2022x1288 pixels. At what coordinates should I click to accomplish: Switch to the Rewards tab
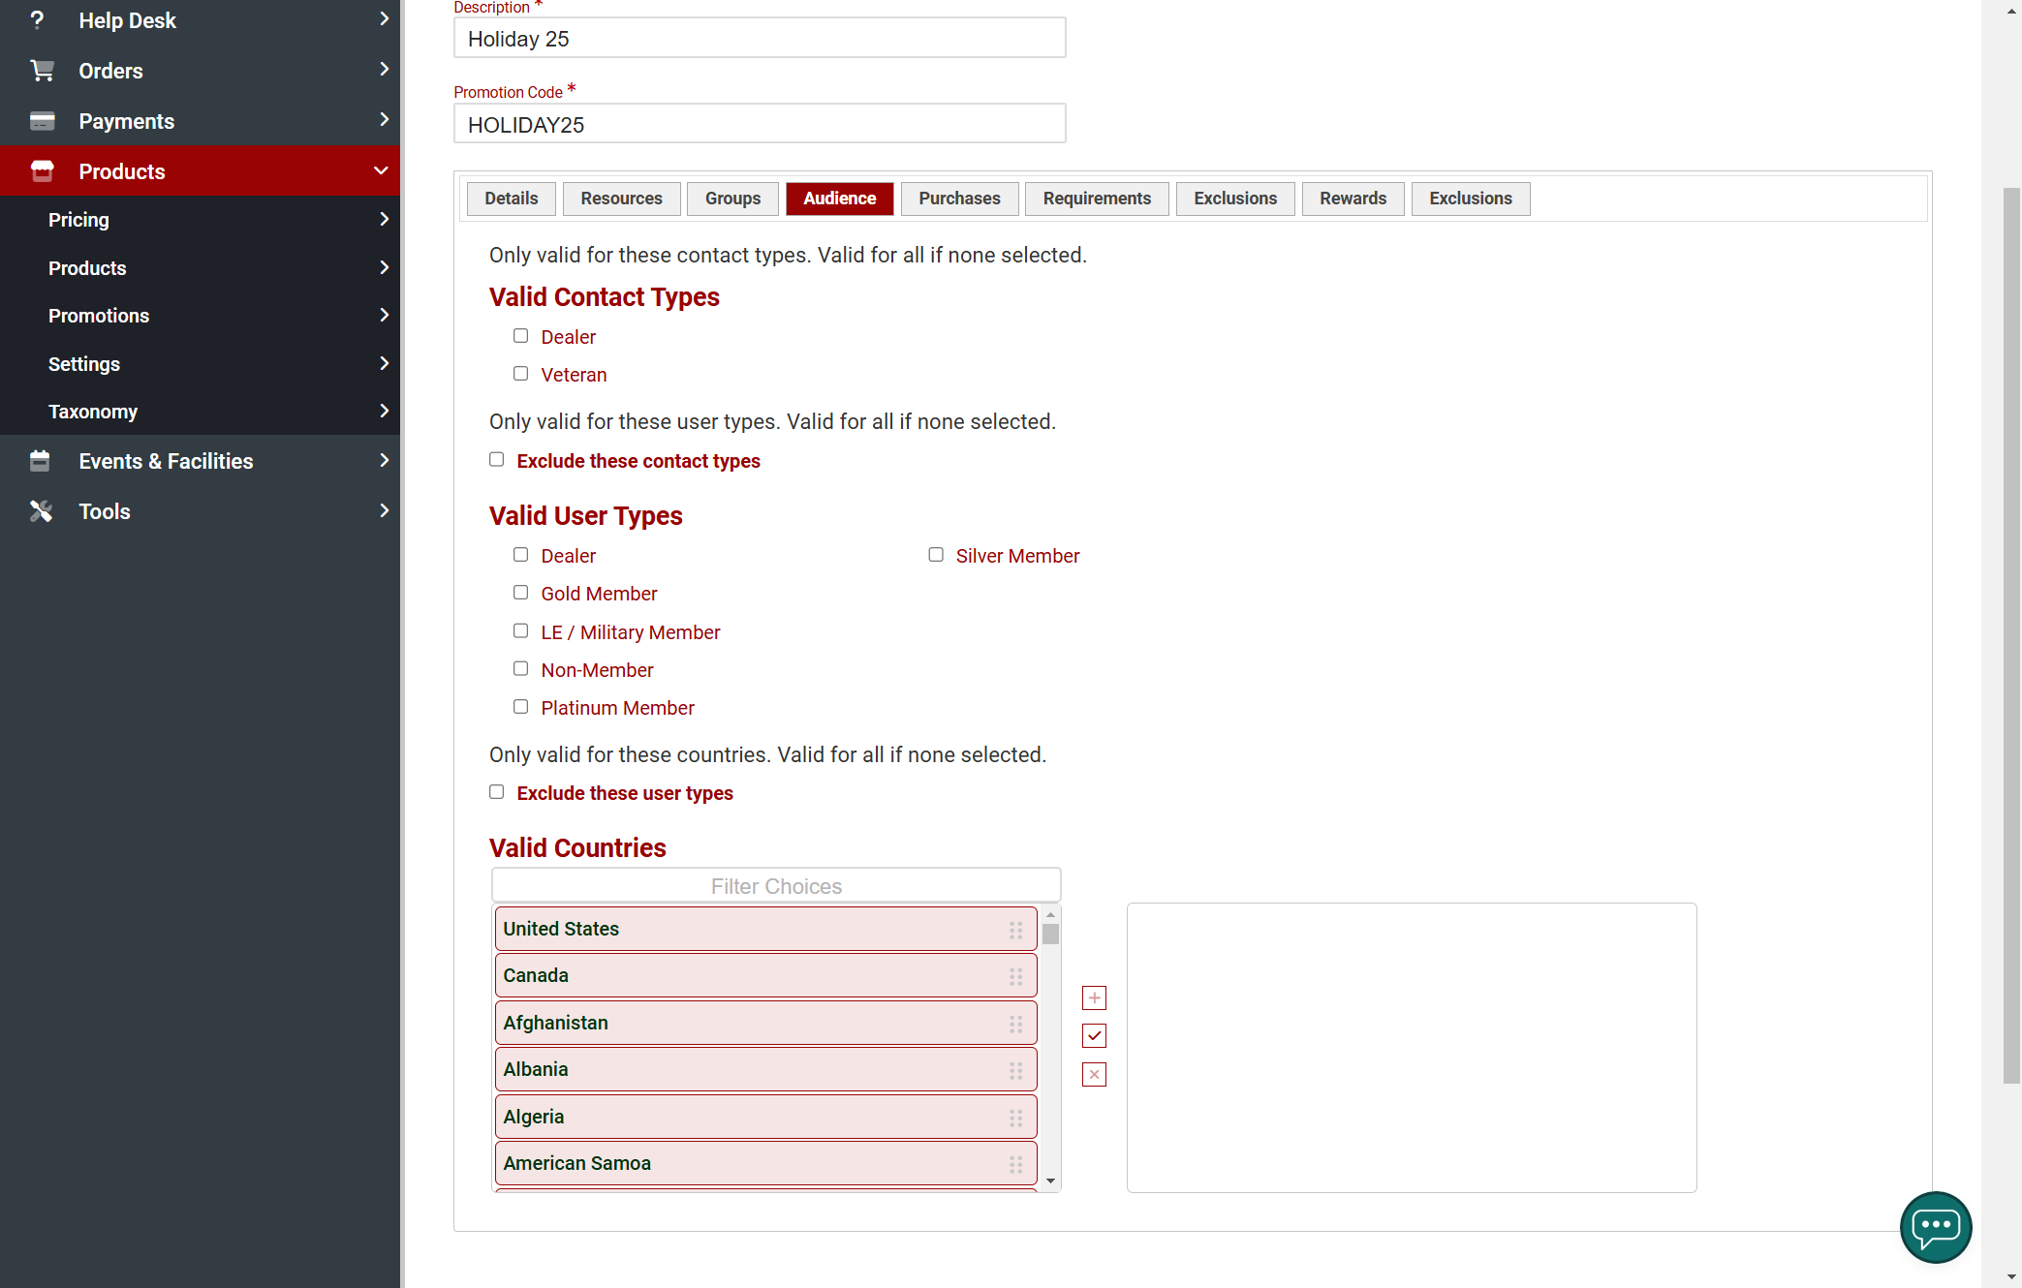(1353, 199)
